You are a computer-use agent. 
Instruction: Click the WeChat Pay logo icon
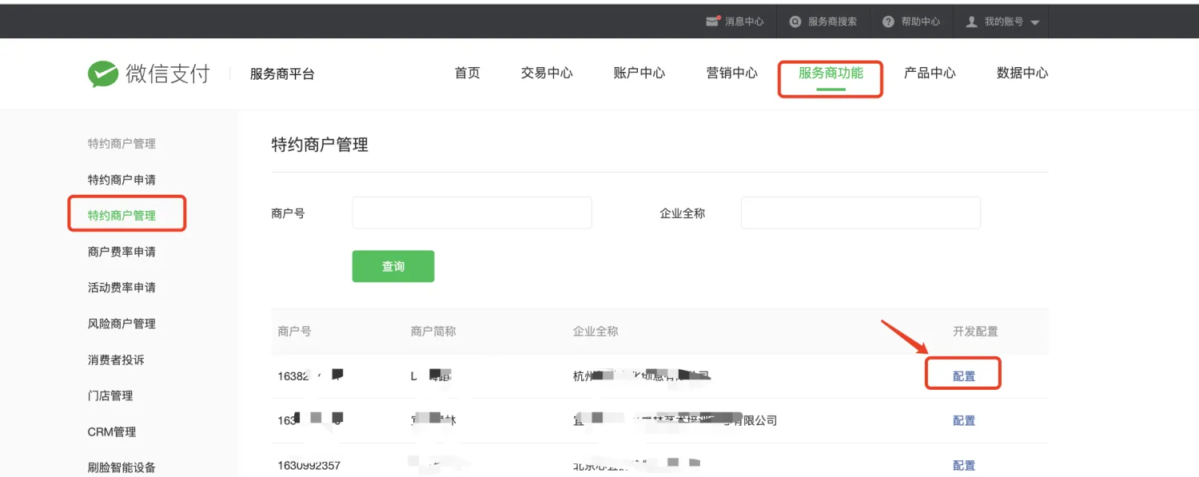coord(103,74)
